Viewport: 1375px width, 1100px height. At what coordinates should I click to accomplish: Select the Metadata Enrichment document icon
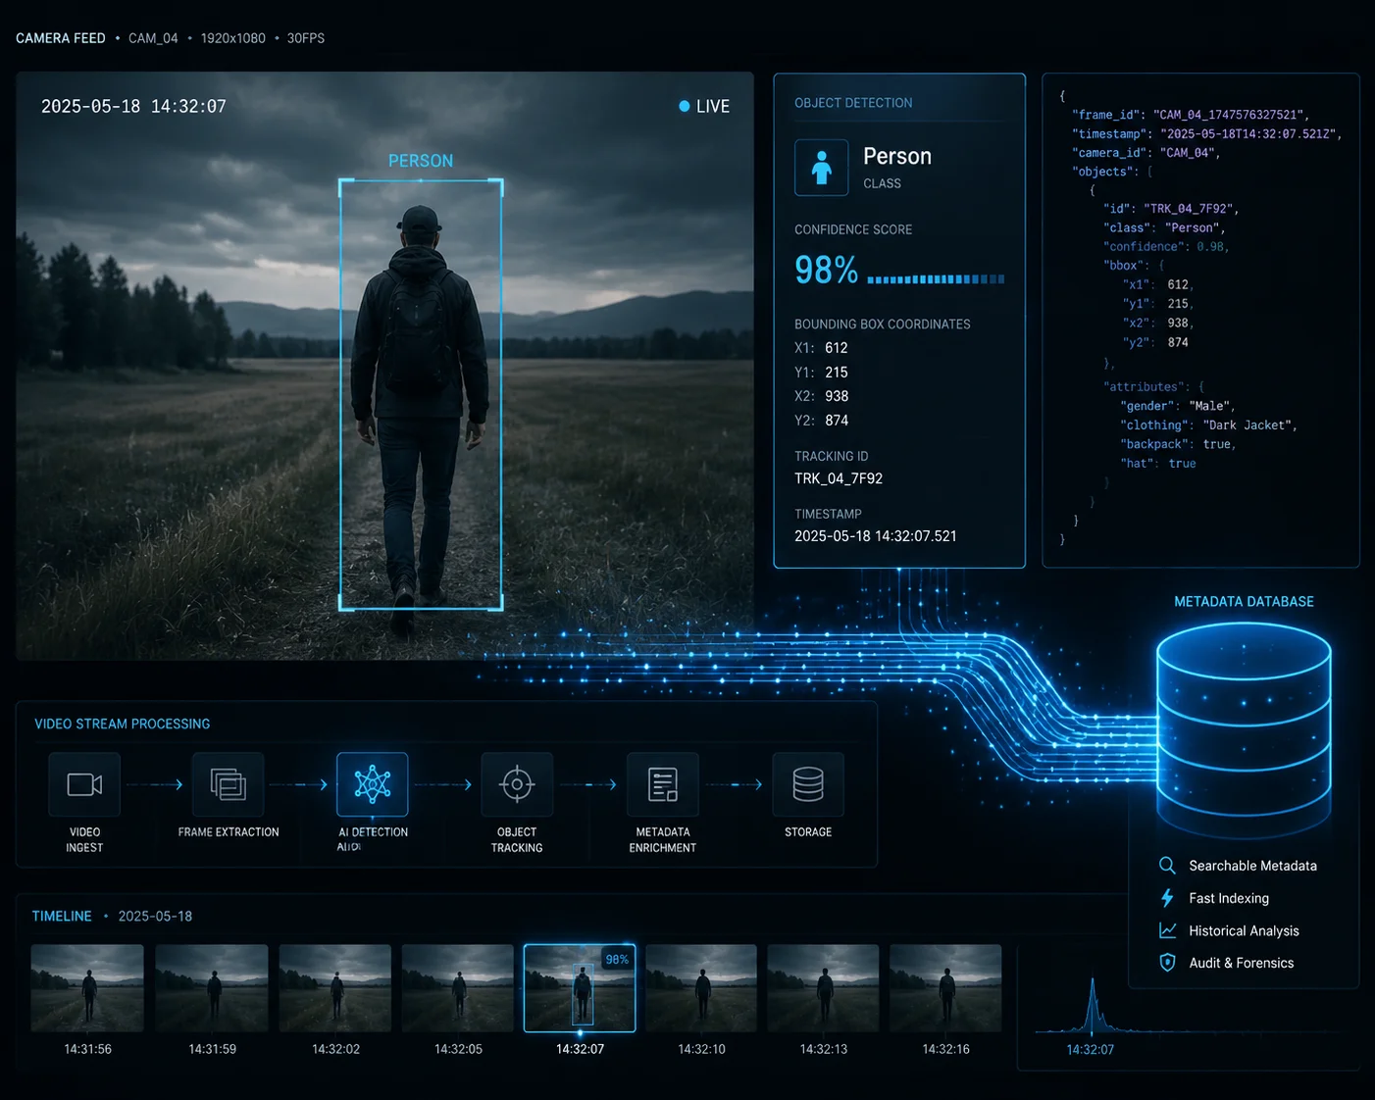point(663,784)
